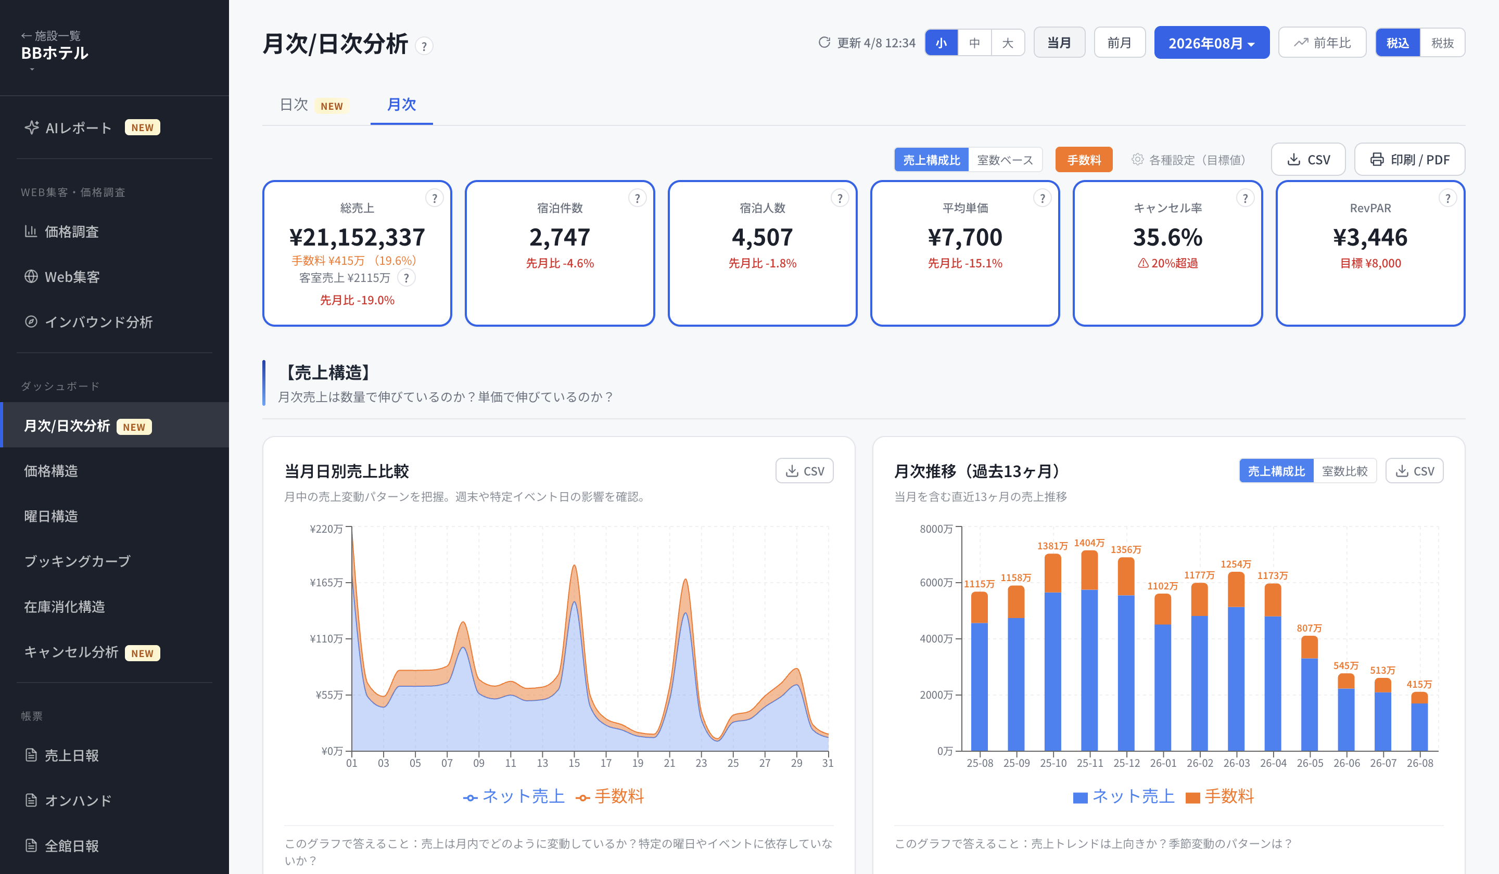Toggle 手数料 legend in monthly chart
The width and height of the screenshot is (1499, 874).
[x=1220, y=796]
